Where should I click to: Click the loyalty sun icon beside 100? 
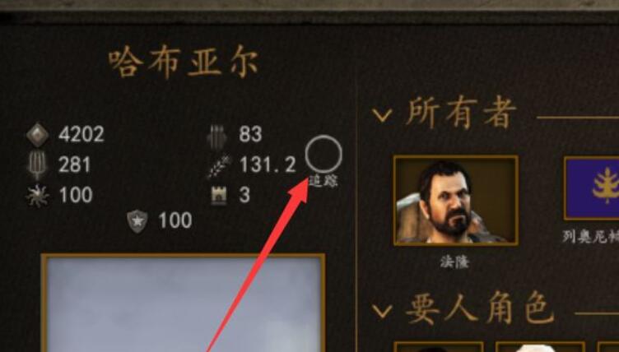(x=38, y=196)
